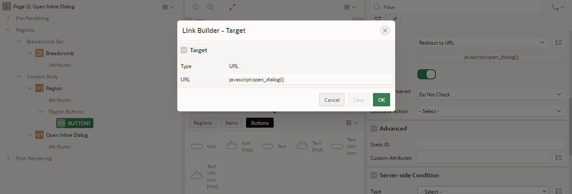
Task: Open the Database Action select list
Action: 491,111
